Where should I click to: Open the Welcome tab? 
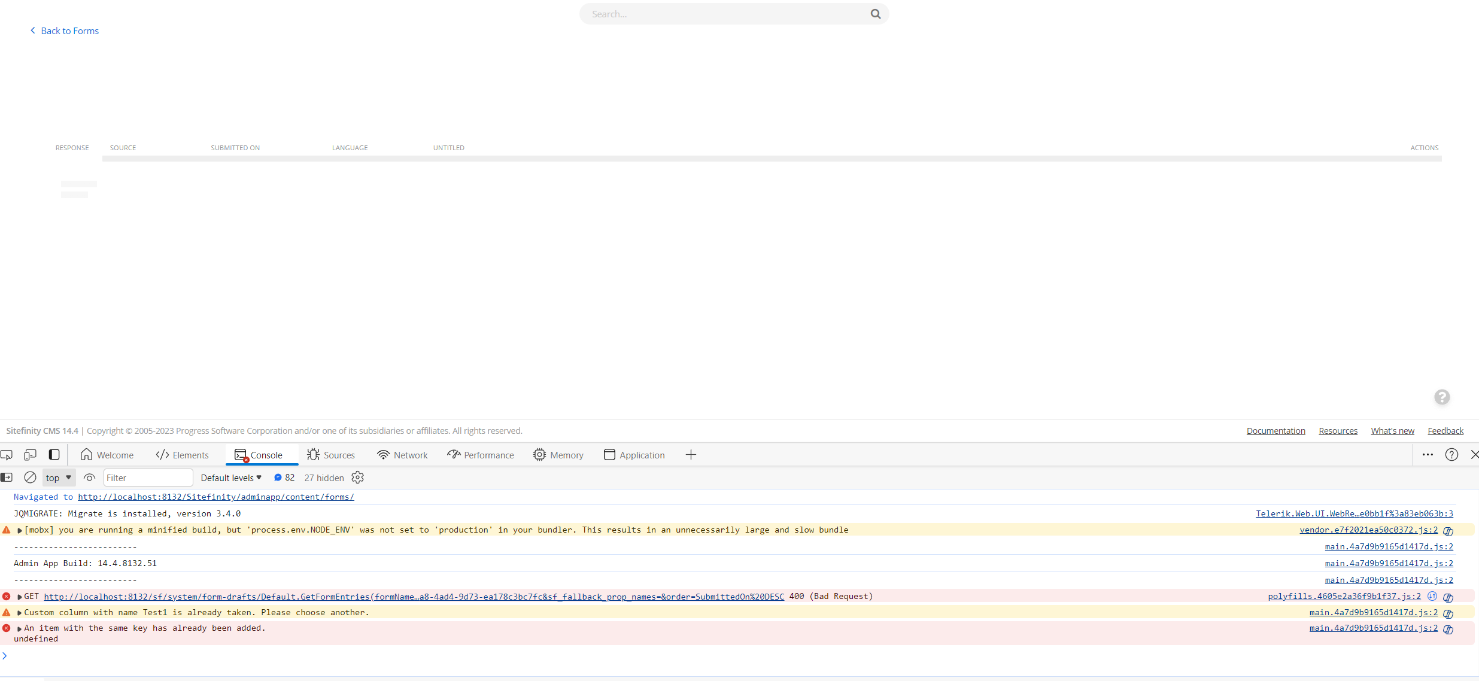(107, 455)
